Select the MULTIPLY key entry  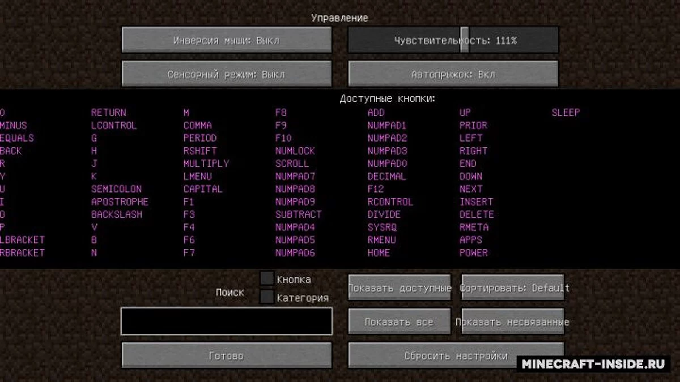pyautogui.click(x=206, y=164)
